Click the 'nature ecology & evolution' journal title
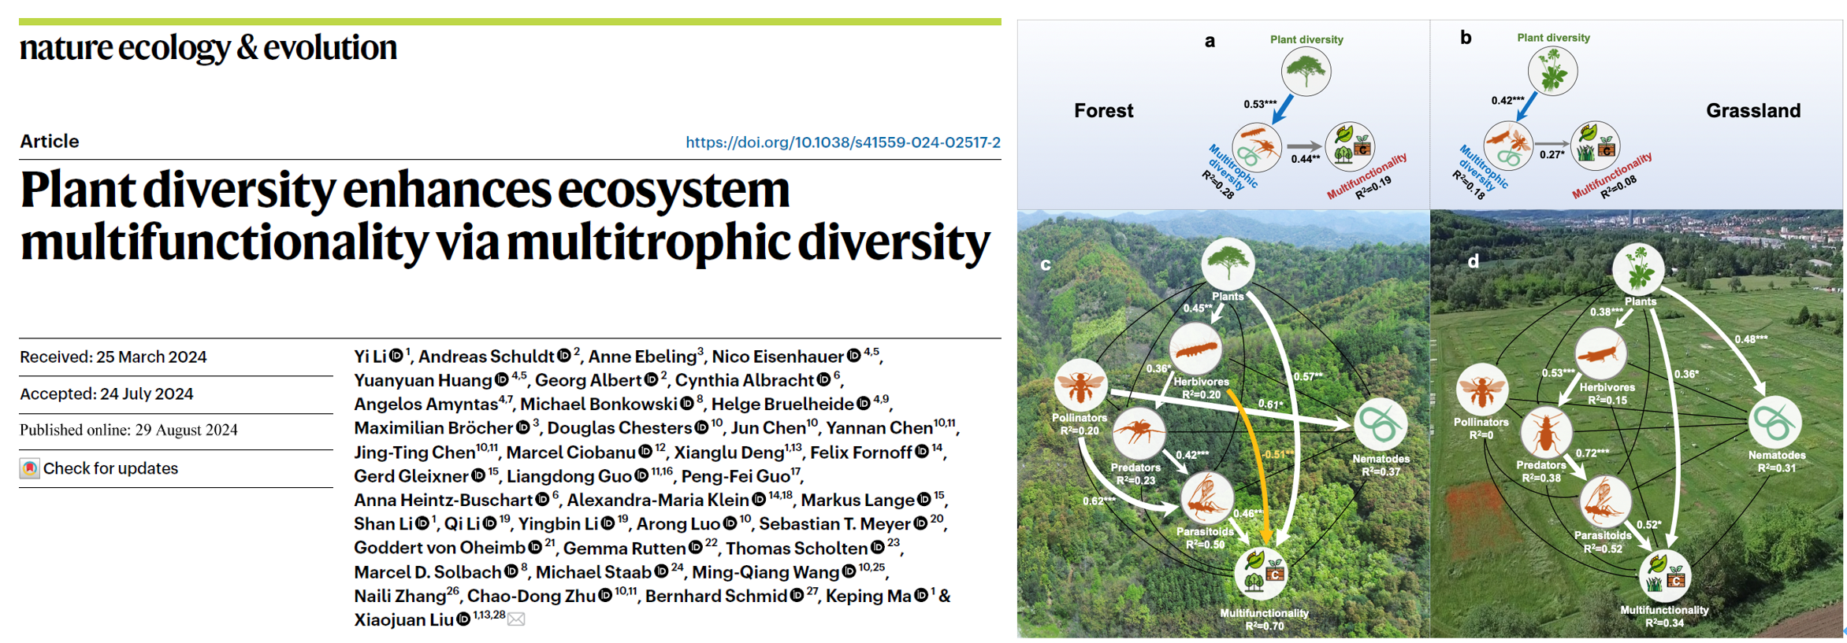 click(x=208, y=48)
